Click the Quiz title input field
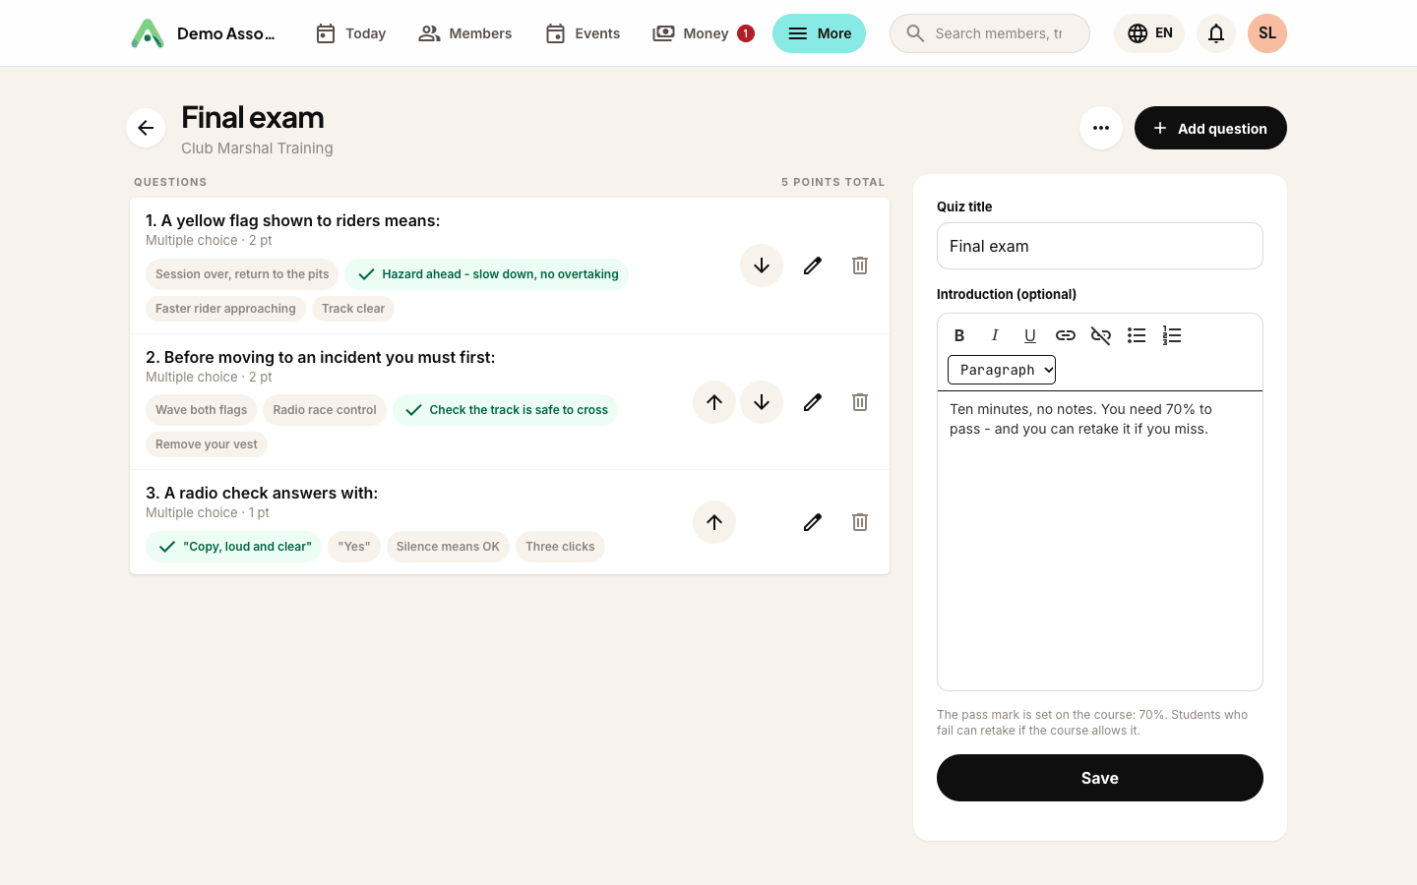The height and width of the screenshot is (885, 1417). [x=1100, y=246]
